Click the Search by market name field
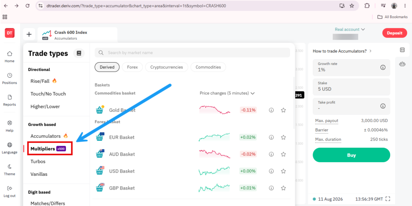This screenshot has width=412, height=206. pos(192,53)
